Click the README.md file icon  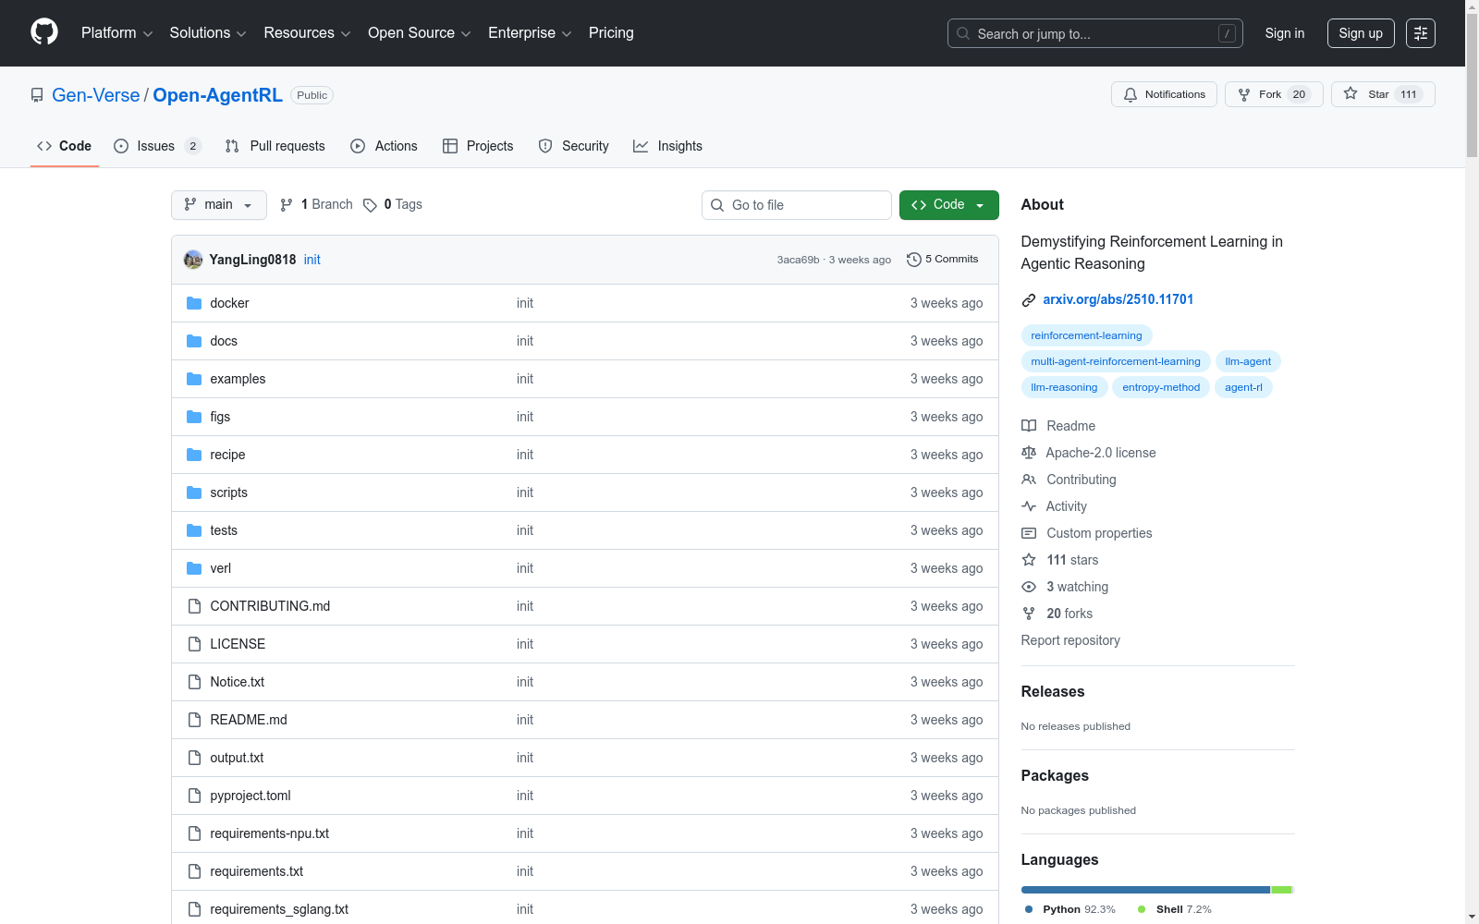coord(194,720)
